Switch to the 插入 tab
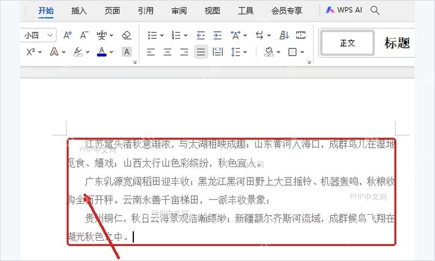 click(79, 11)
